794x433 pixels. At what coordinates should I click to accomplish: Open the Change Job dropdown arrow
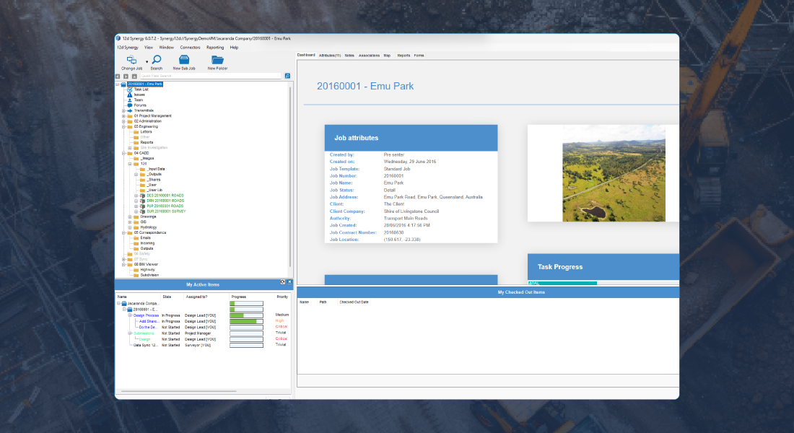[147, 62]
